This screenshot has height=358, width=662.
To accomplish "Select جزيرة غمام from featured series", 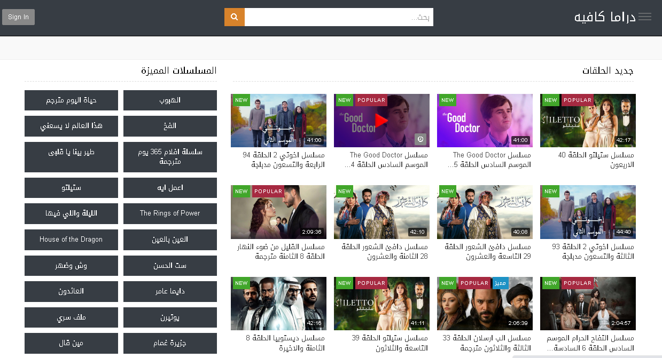I will coord(170,343).
